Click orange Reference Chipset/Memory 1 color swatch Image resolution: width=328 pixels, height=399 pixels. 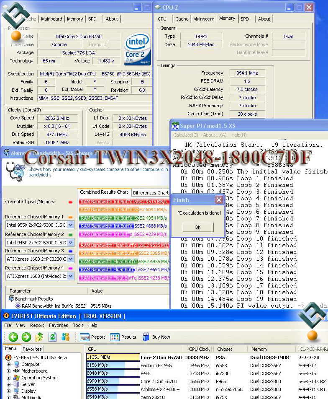pyautogui.click(x=70, y=217)
